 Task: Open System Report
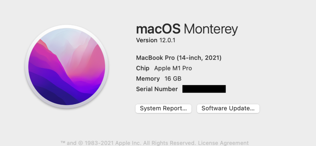click(x=164, y=108)
